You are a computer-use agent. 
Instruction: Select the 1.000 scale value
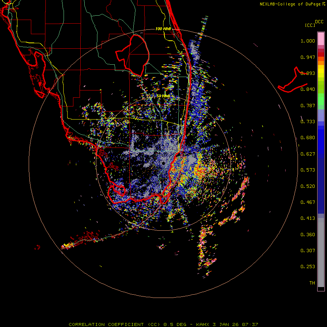(x=308, y=41)
